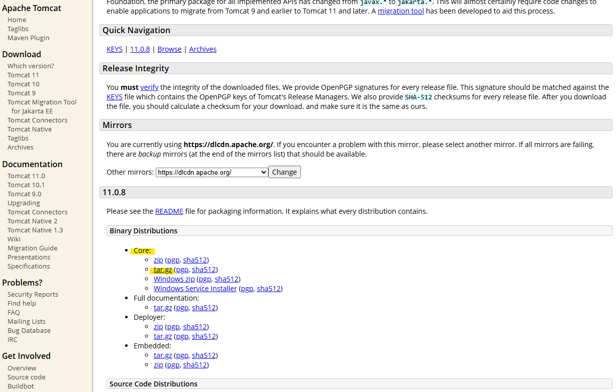616x392 pixels.
Task: Go to Home in the sidebar
Action: click(17, 20)
